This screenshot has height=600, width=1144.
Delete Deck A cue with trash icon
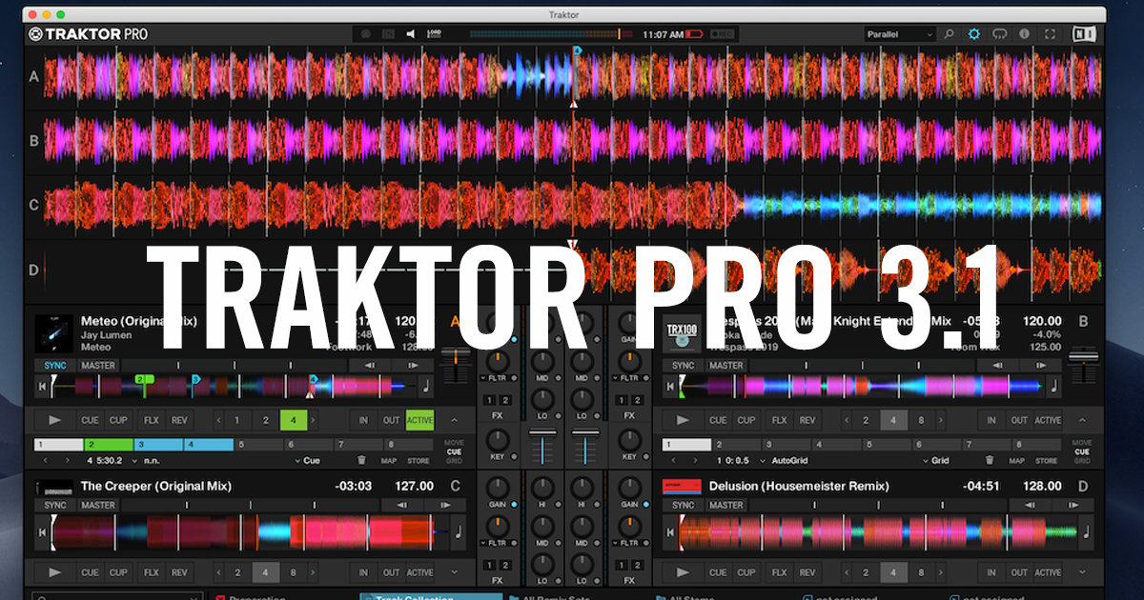point(361,460)
